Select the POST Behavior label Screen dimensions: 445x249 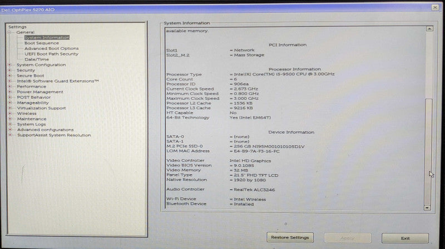(x=34, y=97)
